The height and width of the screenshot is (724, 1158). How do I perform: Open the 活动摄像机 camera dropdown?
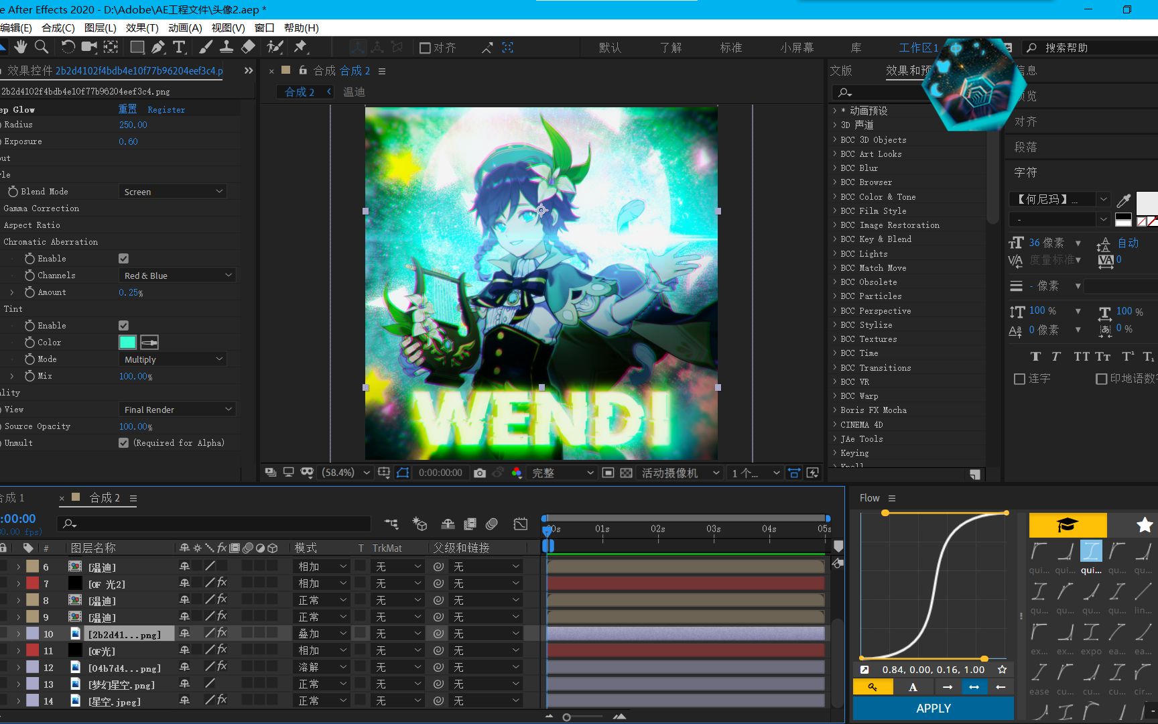tap(680, 473)
